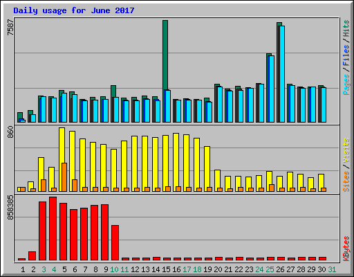This screenshot has height=277, width=354.
Task: Click the tall cyan pages bar for day 26
Action: (281, 74)
